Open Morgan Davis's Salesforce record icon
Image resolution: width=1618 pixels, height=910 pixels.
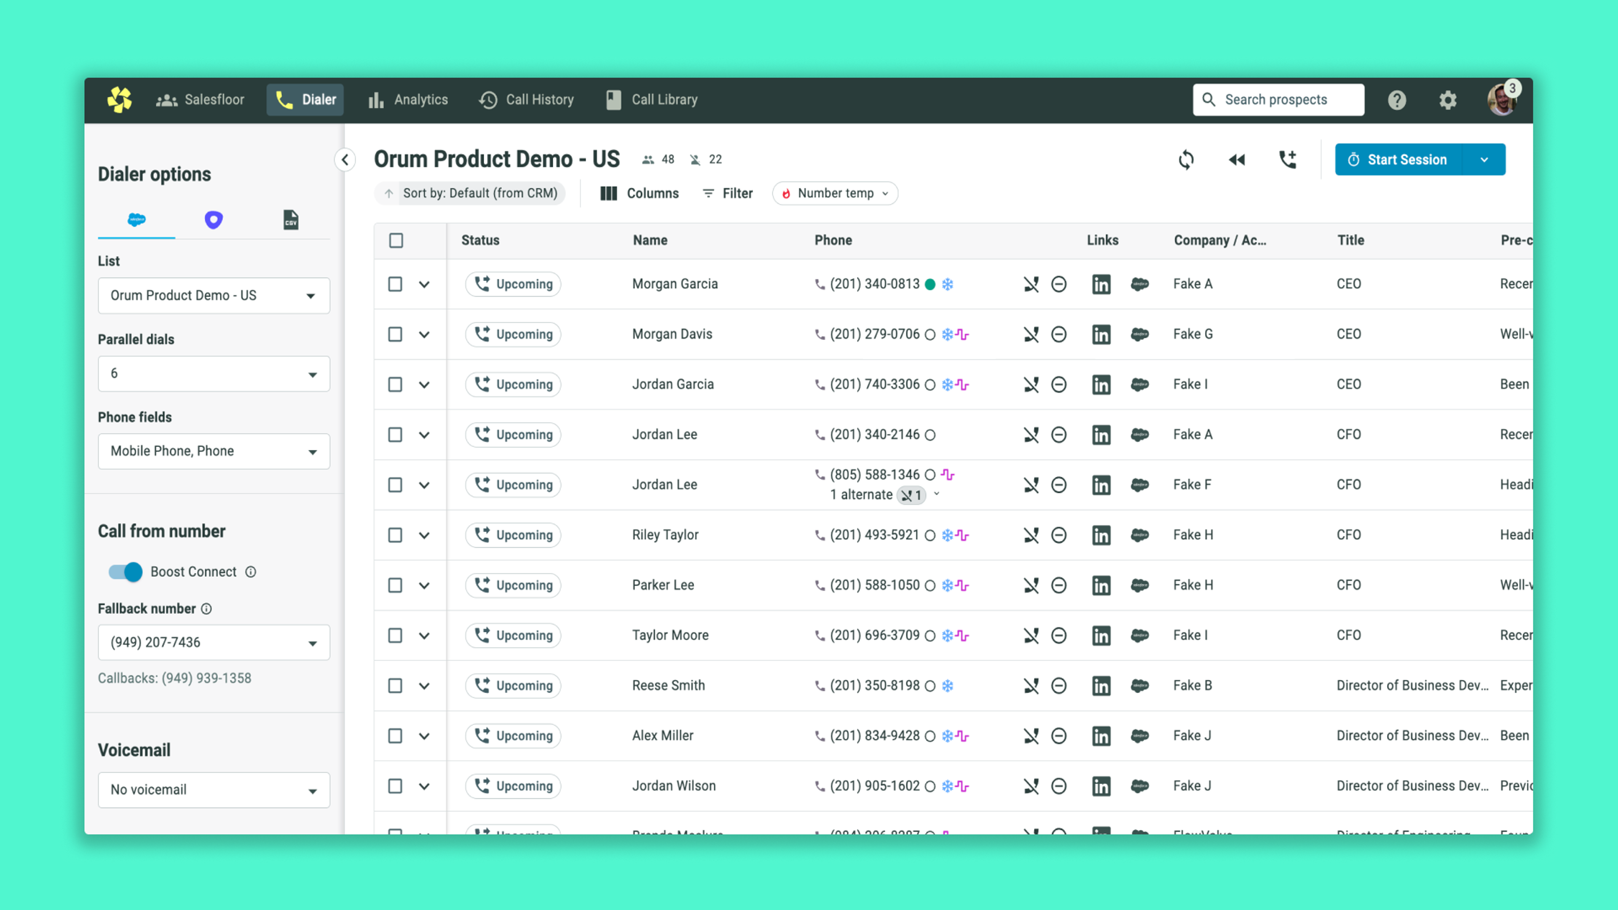click(1140, 334)
